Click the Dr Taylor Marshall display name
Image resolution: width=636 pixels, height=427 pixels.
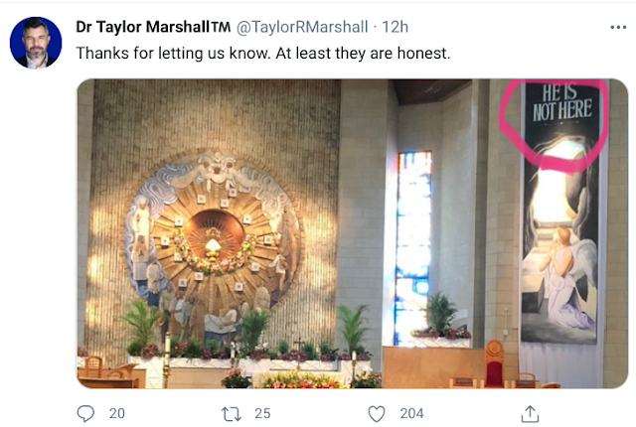(x=152, y=28)
